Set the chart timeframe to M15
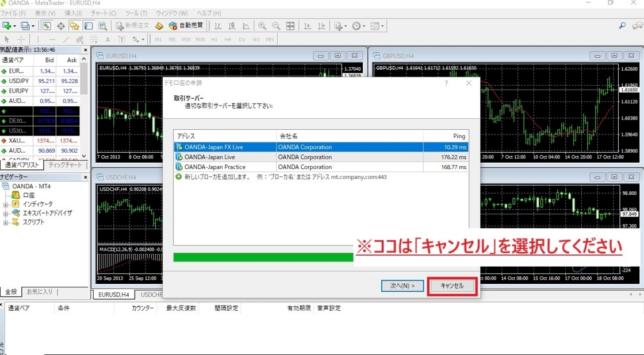 click(186, 40)
